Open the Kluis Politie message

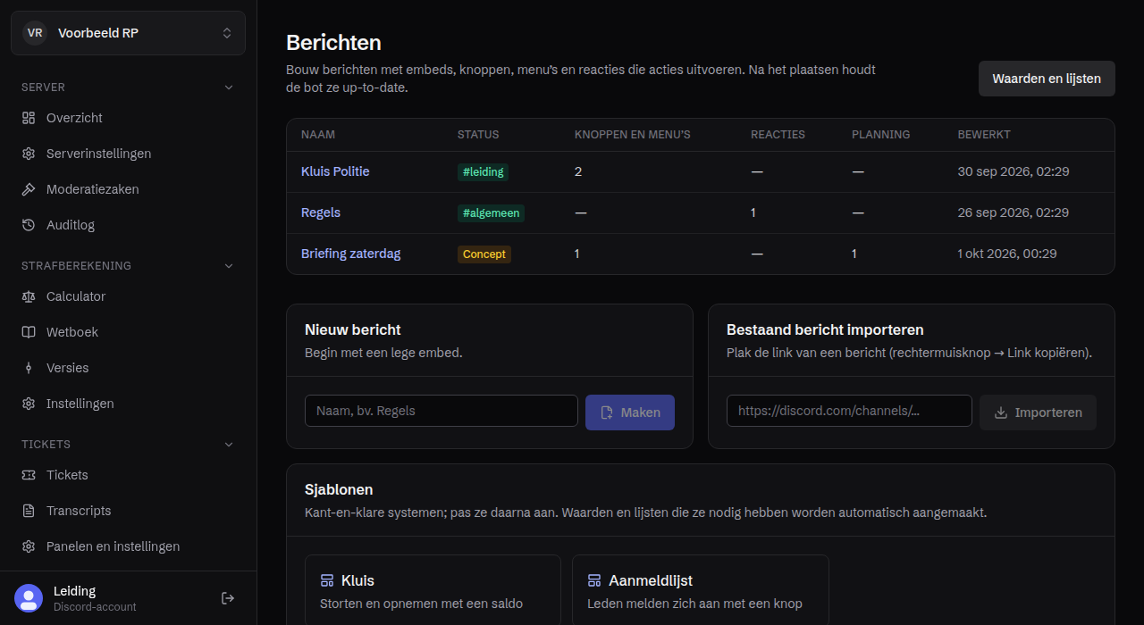335,171
